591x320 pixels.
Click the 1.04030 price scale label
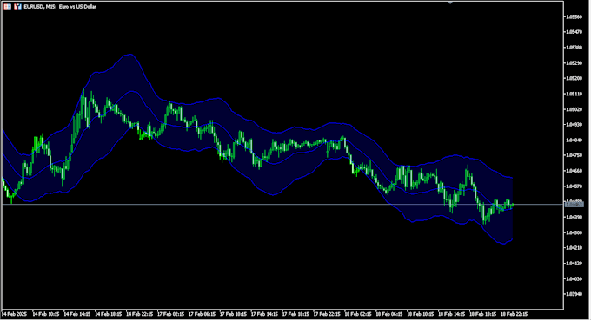(x=574, y=278)
